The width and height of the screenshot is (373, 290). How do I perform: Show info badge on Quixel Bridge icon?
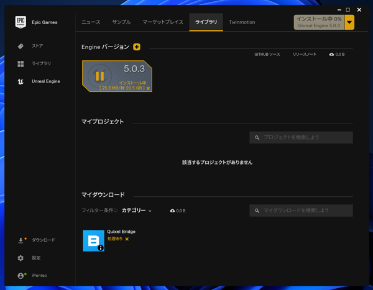click(x=101, y=248)
